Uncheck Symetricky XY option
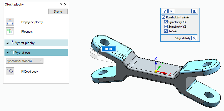 coord(166,22)
